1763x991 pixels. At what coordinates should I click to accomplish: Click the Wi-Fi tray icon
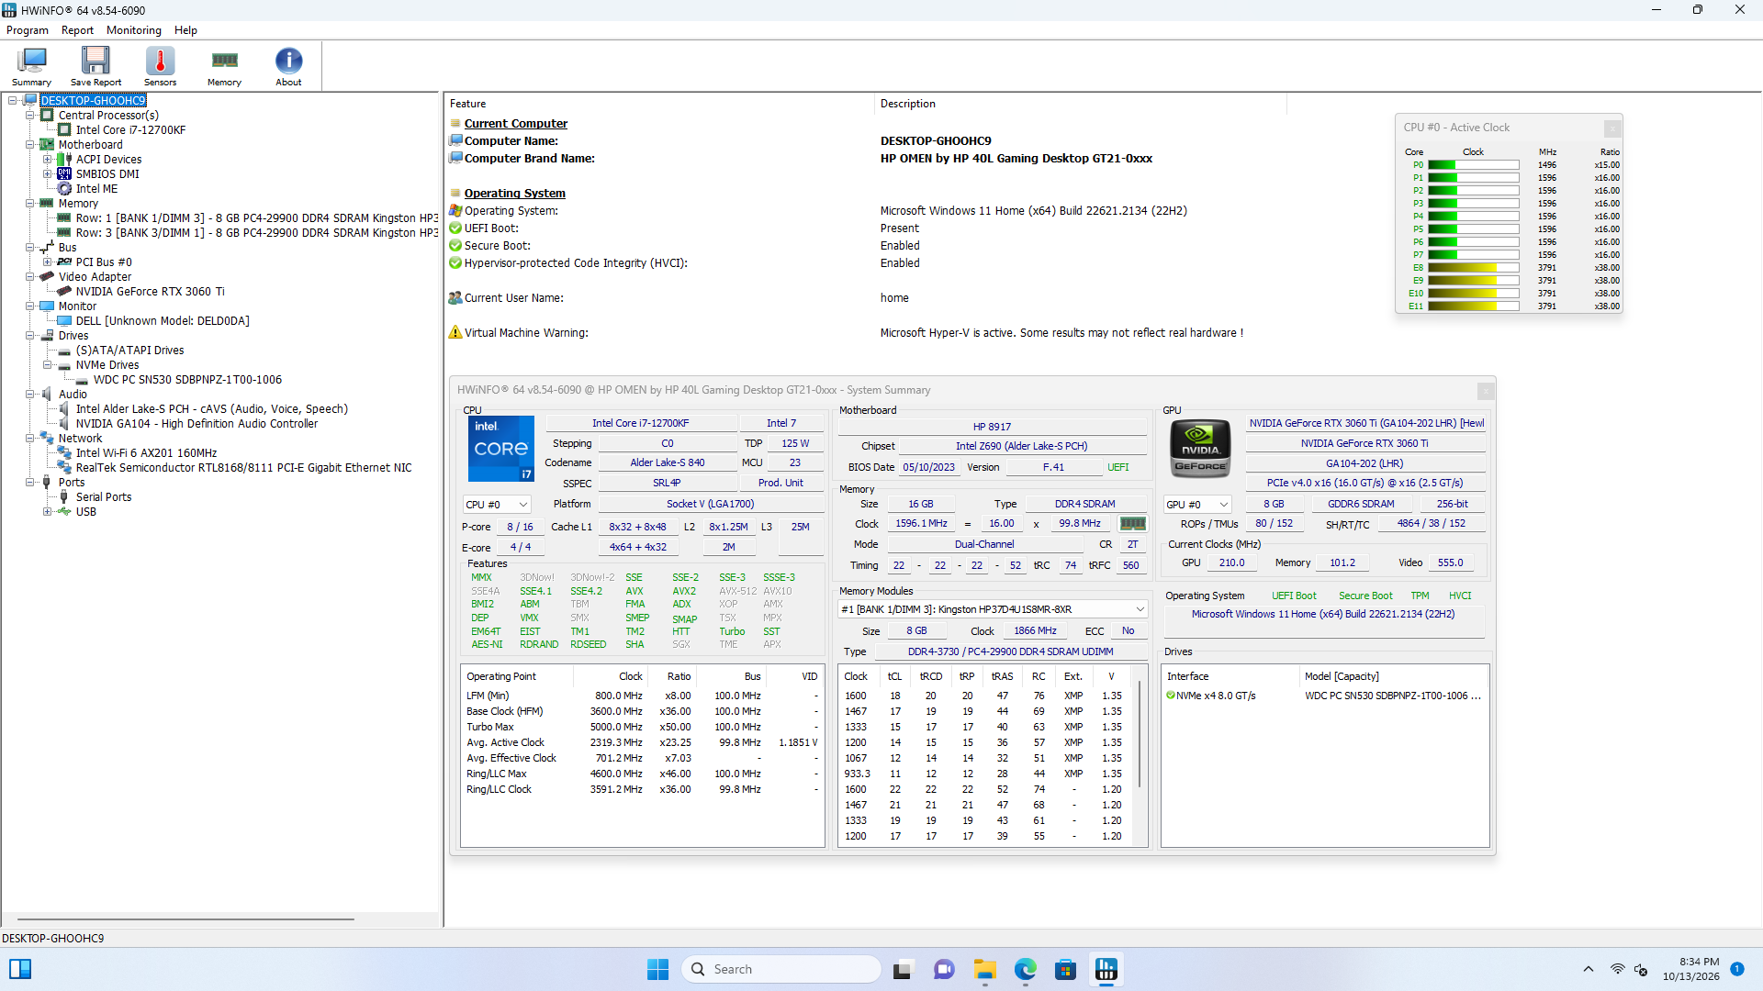point(1617,969)
